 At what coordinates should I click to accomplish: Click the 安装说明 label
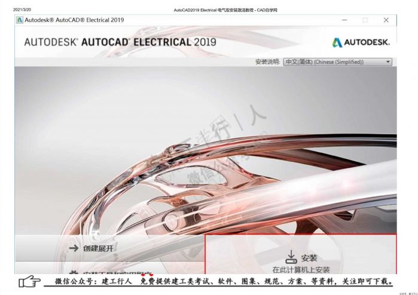click(x=267, y=62)
